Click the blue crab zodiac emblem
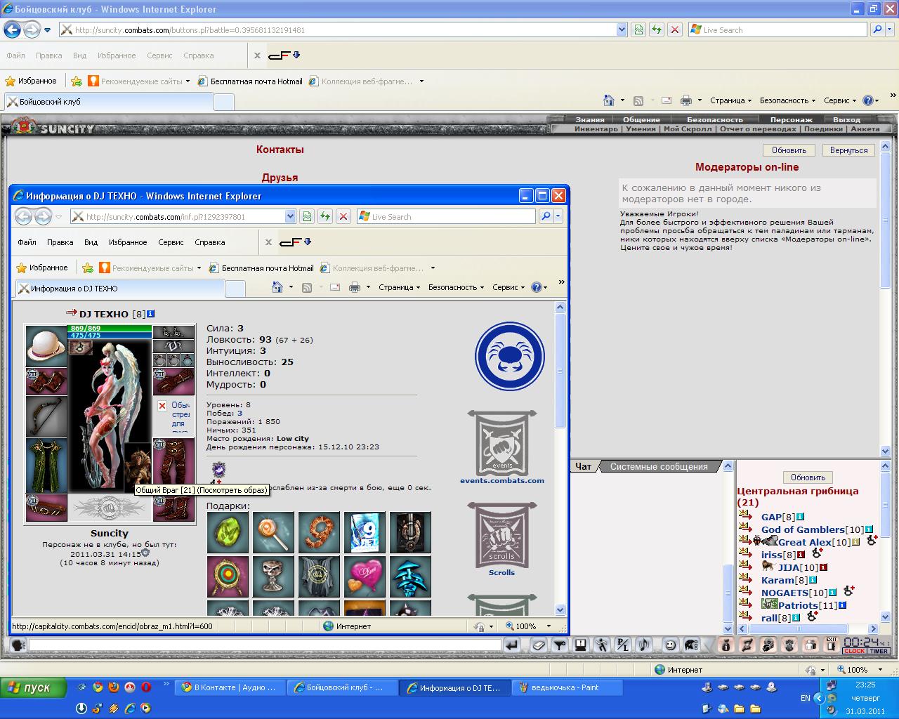Screen dimensions: 899x719 510,356
